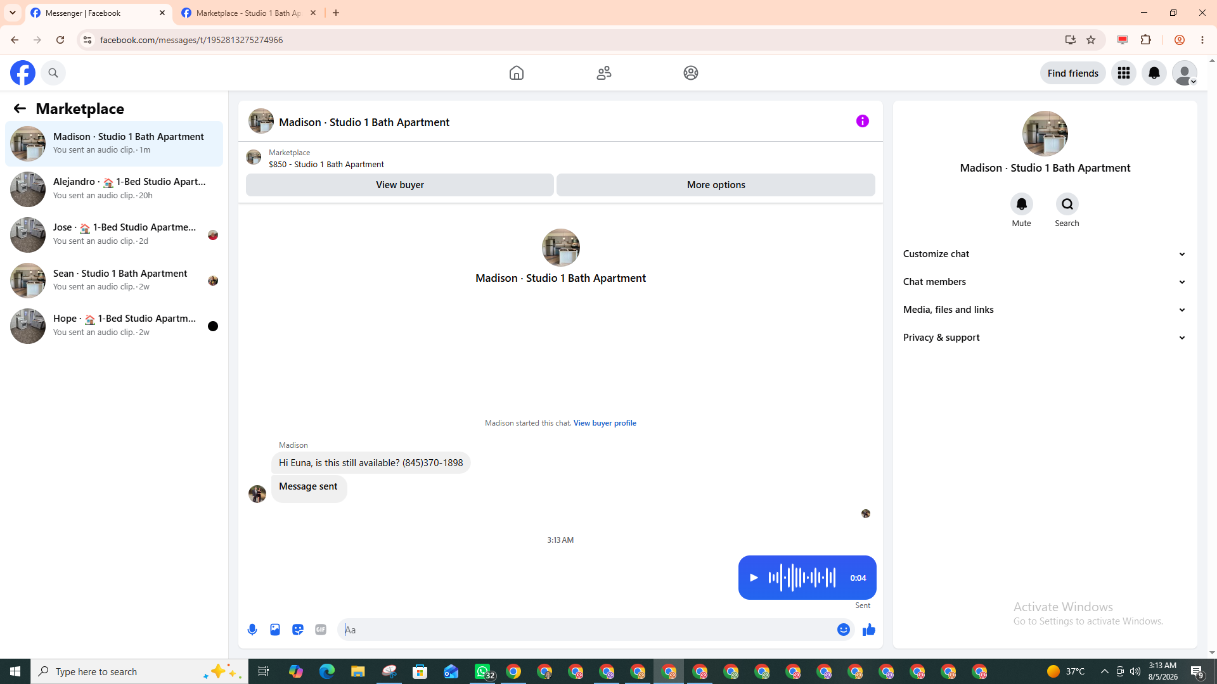Switch to the Messenger | Facebook tab
This screenshot has height=684, width=1217.
coord(98,13)
